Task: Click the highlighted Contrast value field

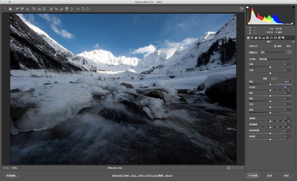Action: pos(287,87)
